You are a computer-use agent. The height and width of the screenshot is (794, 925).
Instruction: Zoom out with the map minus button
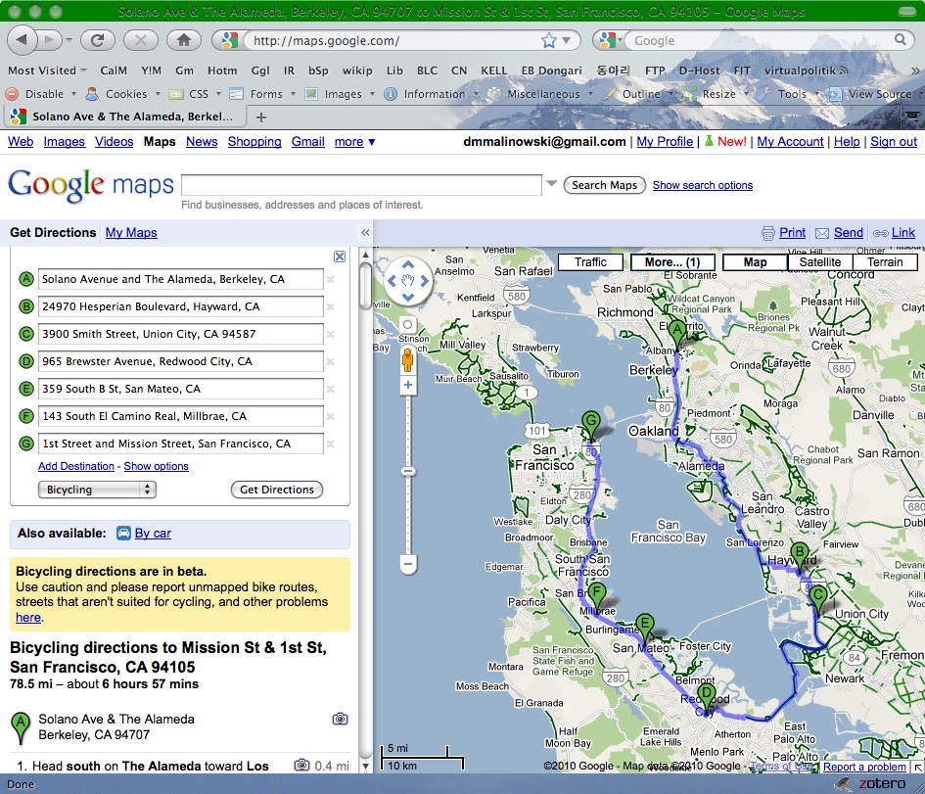[x=407, y=564]
